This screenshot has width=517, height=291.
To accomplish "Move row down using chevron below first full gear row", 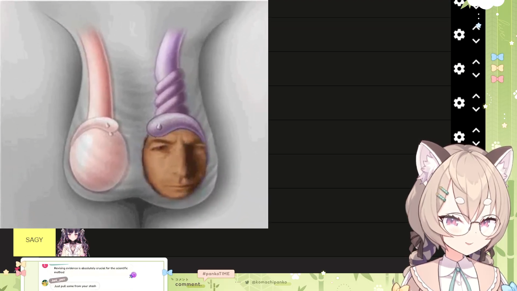I will pos(476,41).
